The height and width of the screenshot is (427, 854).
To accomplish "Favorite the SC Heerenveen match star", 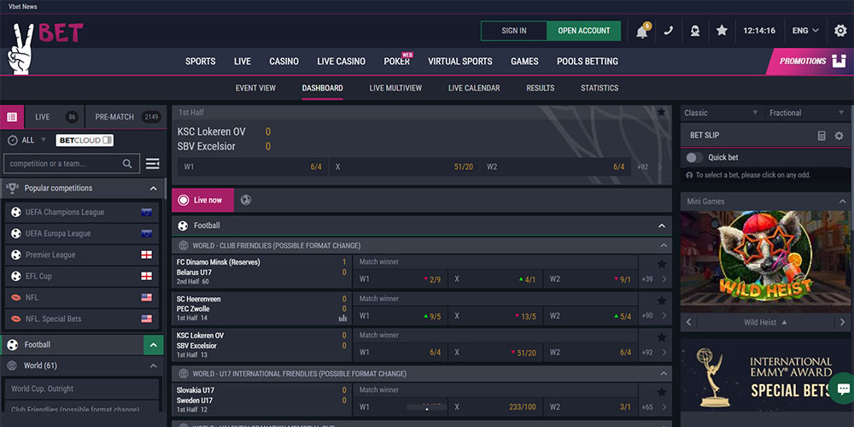I will pos(661,301).
